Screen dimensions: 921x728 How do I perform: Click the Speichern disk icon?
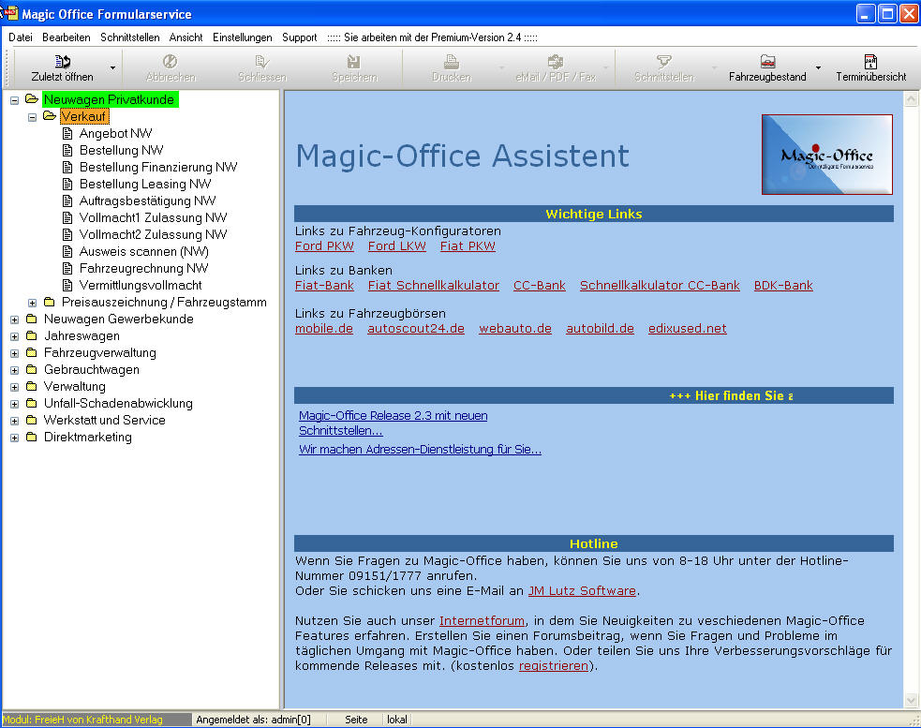354,61
